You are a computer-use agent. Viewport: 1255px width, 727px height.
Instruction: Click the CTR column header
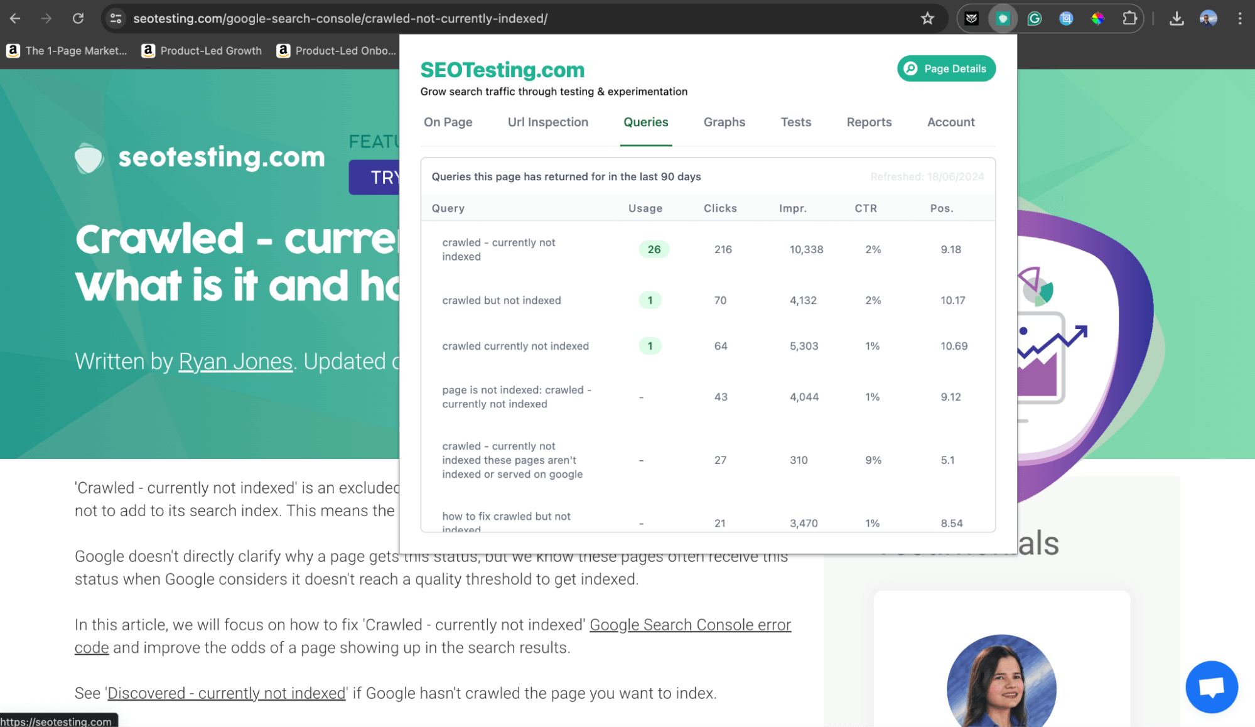coord(865,208)
